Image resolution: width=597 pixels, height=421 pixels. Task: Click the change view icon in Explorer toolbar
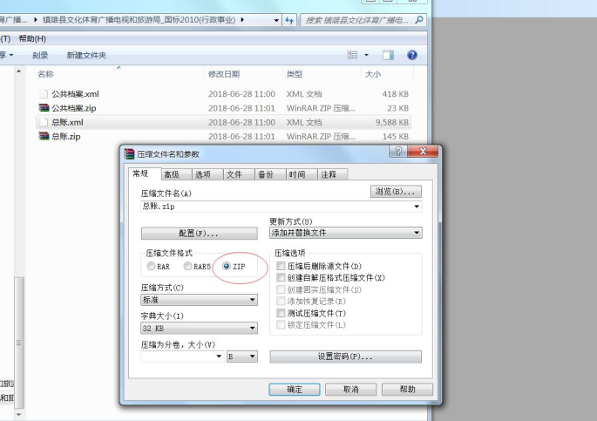click(x=353, y=55)
